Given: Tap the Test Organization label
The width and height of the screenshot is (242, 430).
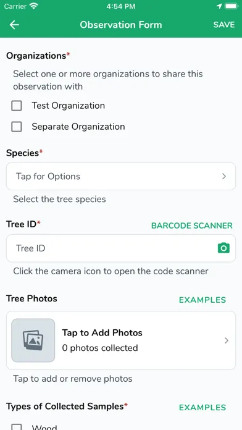Looking at the screenshot, I should [x=69, y=106].
